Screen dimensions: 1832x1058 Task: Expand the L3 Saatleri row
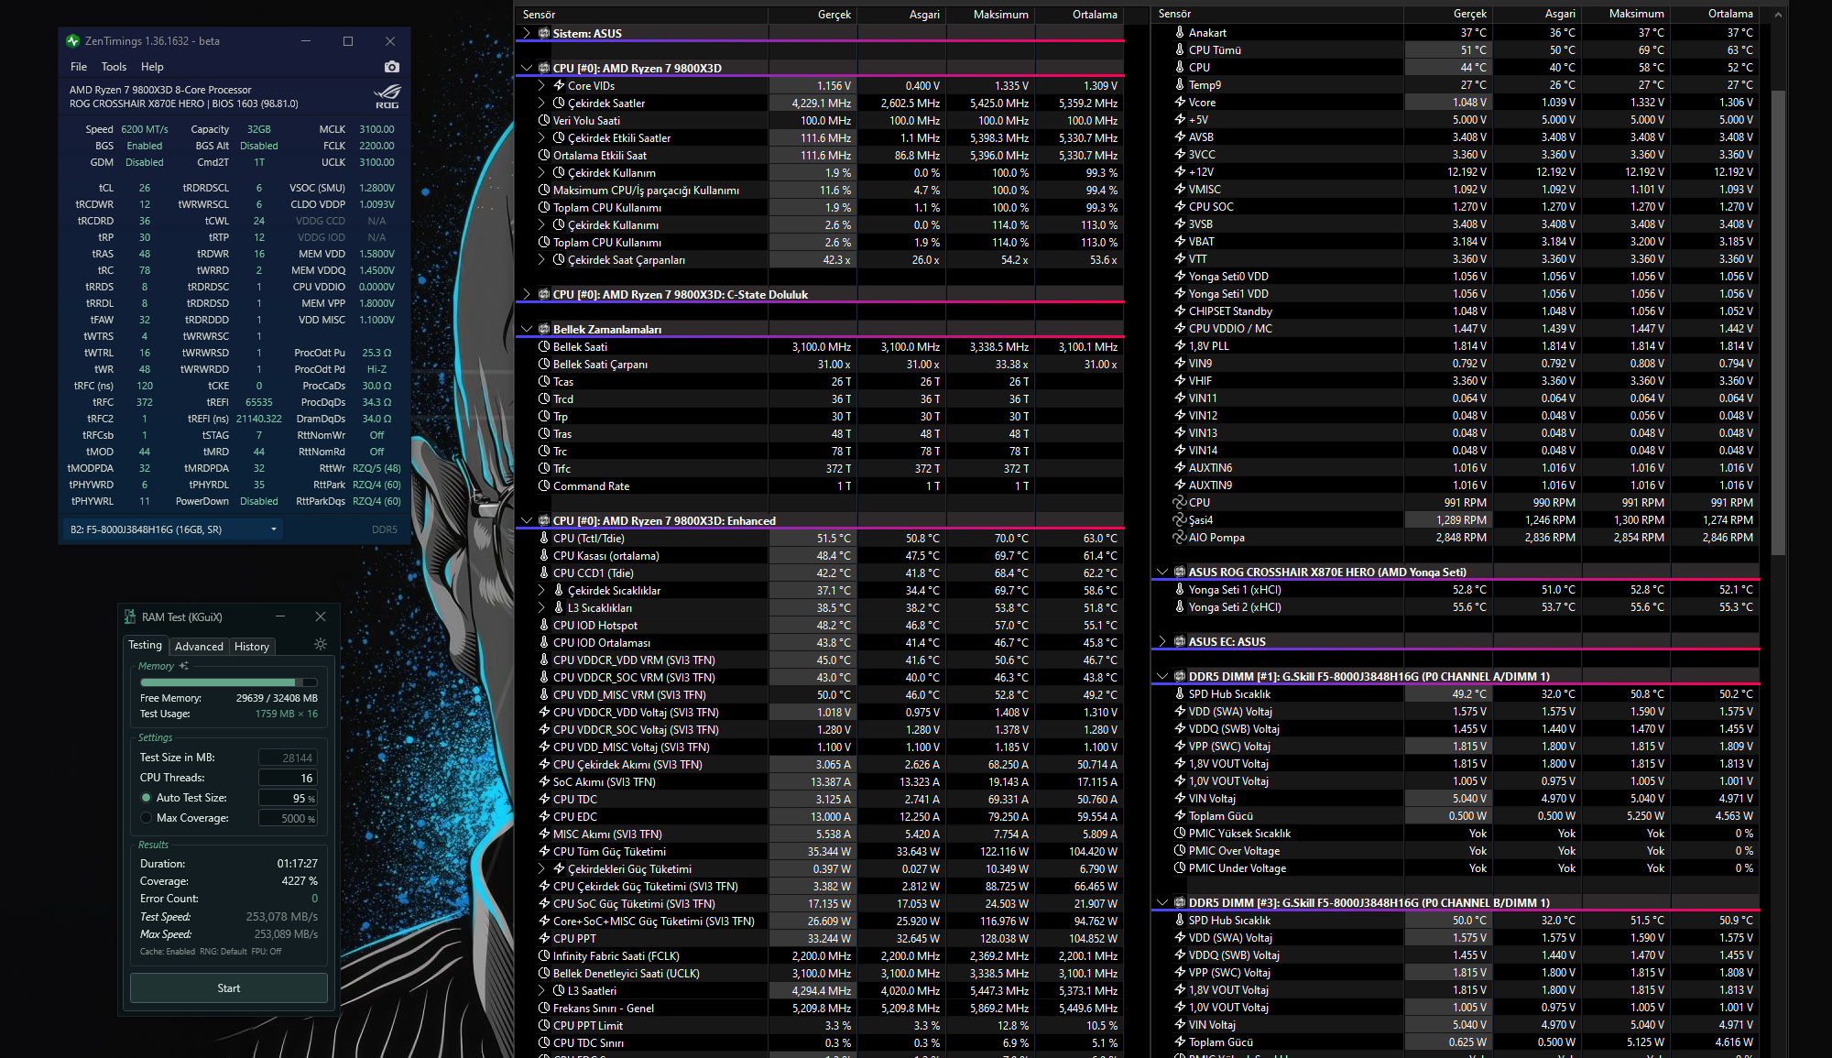pos(541,991)
